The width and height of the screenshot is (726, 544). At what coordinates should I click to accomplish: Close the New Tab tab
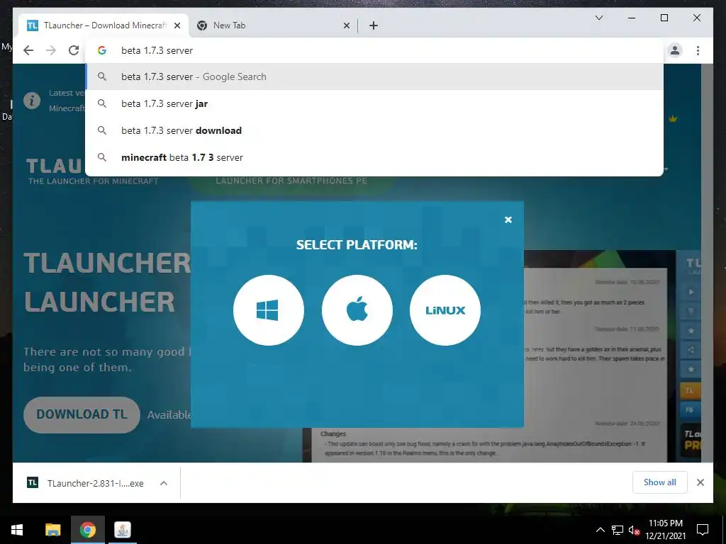pyautogui.click(x=346, y=25)
